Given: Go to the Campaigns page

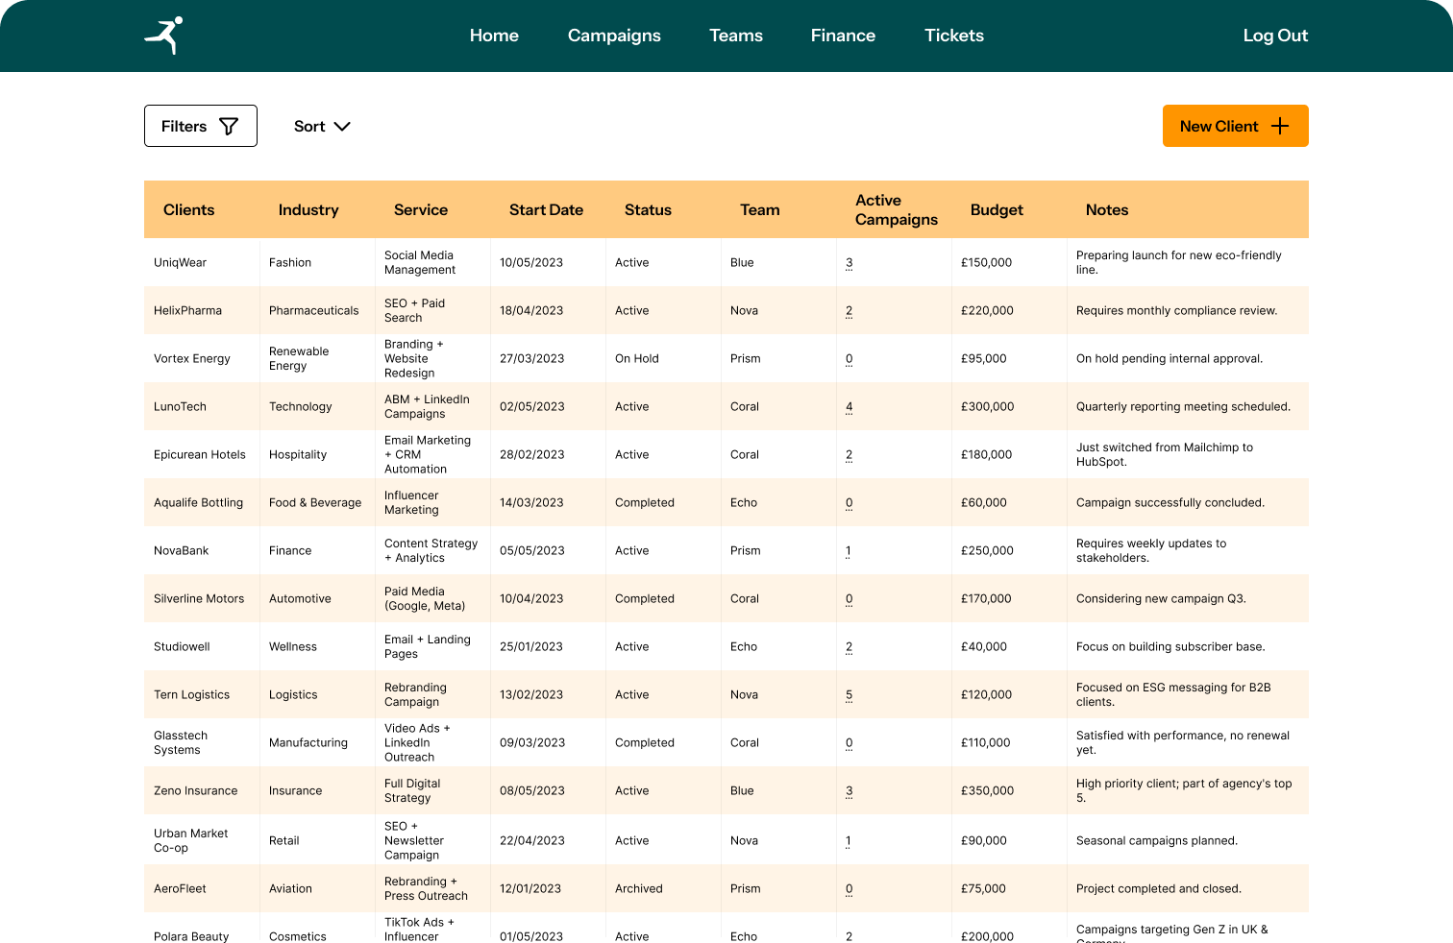Looking at the screenshot, I should pyautogui.click(x=614, y=36).
